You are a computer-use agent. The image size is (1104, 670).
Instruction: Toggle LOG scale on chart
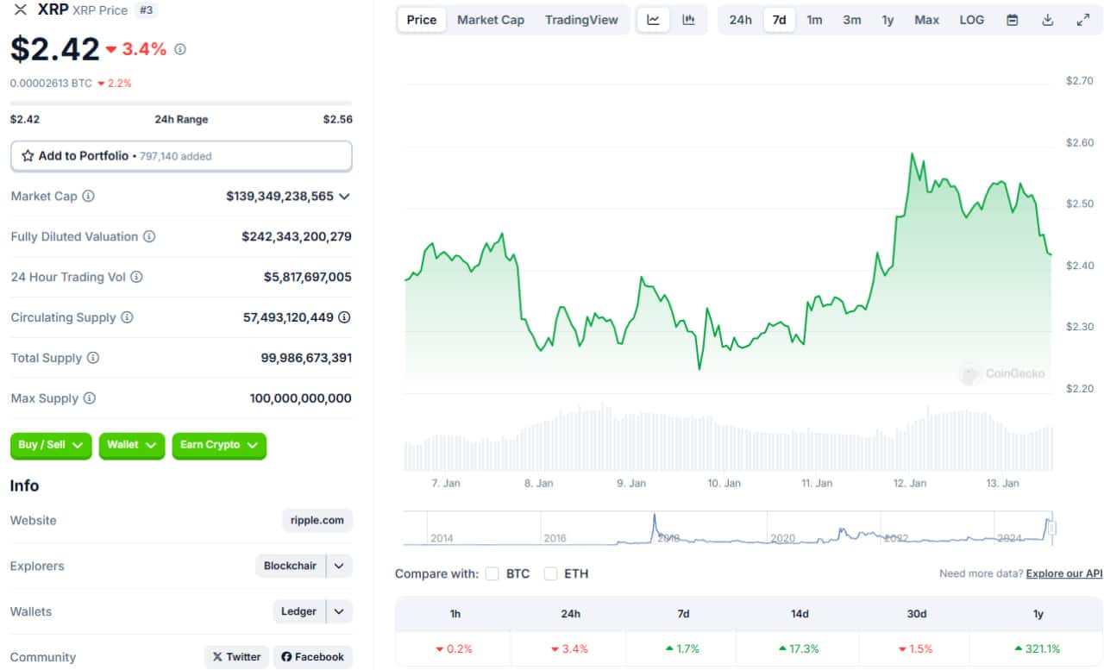click(972, 20)
